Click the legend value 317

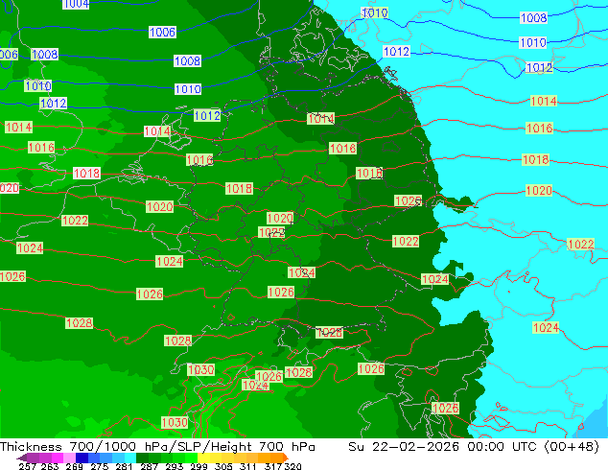273,466
